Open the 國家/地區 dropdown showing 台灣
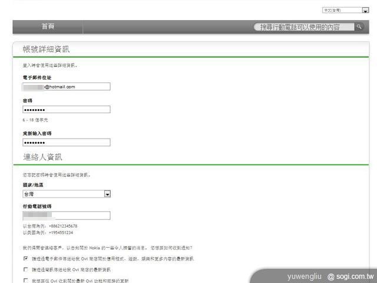 tap(67, 194)
